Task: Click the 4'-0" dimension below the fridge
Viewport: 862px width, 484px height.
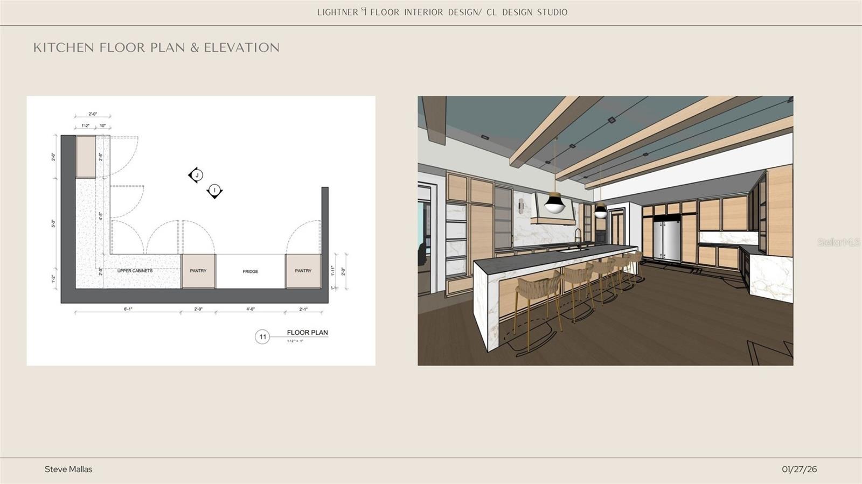Action: pyautogui.click(x=251, y=310)
